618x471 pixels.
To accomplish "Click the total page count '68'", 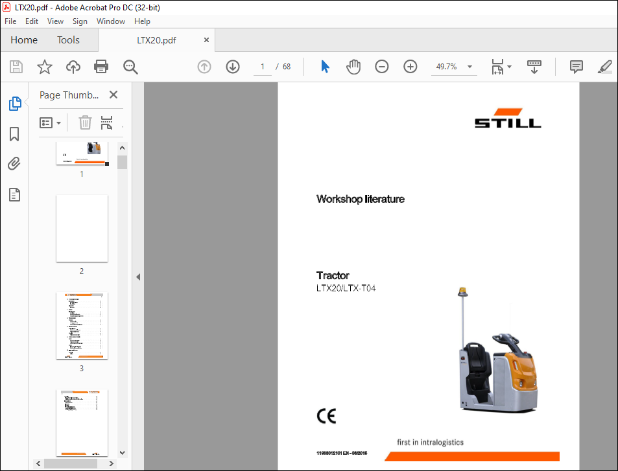I will (x=287, y=67).
